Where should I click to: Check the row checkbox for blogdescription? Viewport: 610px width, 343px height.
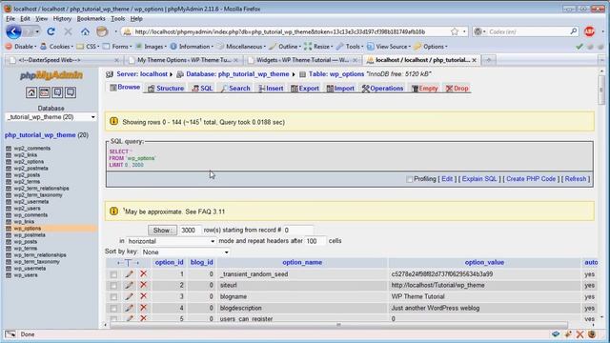(x=113, y=309)
